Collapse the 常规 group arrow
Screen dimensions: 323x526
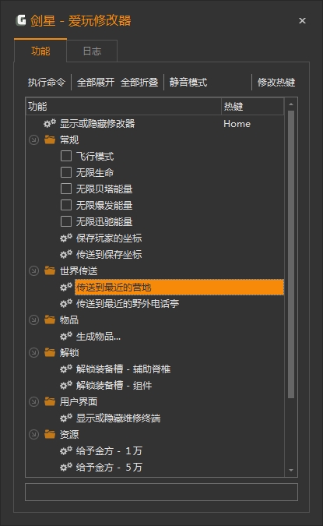pos(33,139)
